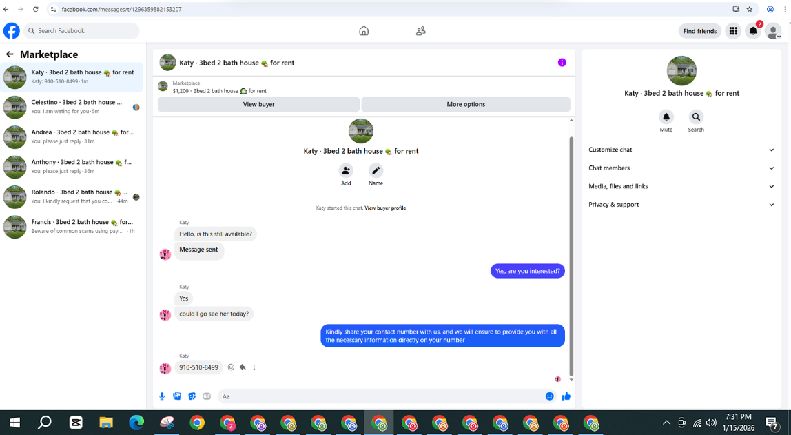
Task: Send a voice clip with the microphone icon
Action: pyautogui.click(x=162, y=396)
